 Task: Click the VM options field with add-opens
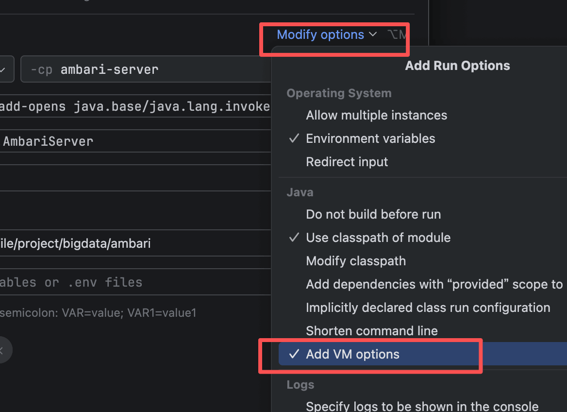click(x=135, y=106)
